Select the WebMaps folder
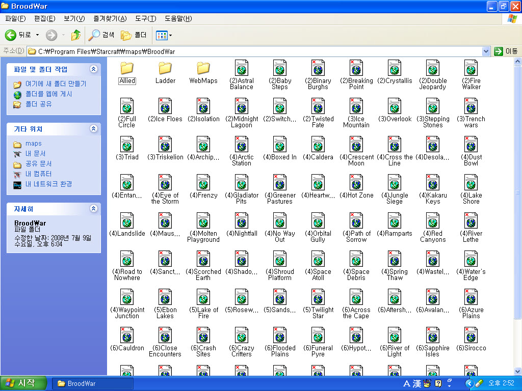The height and width of the screenshot is (391, 522). 203,73
